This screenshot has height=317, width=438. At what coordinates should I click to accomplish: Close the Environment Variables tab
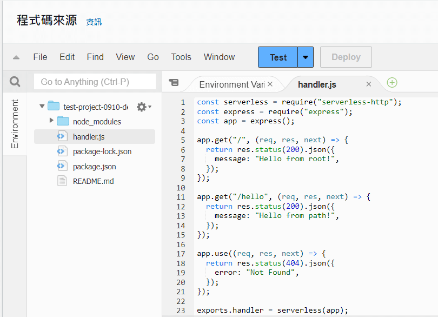(x=270, y=84)
